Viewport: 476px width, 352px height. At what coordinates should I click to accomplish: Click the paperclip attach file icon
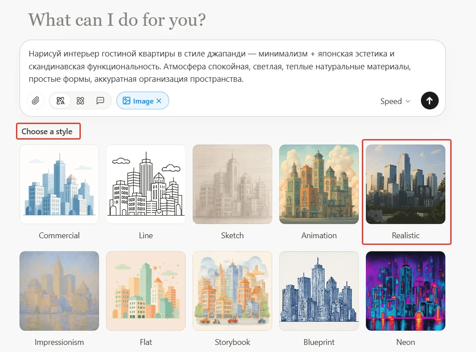coord(36,101)
